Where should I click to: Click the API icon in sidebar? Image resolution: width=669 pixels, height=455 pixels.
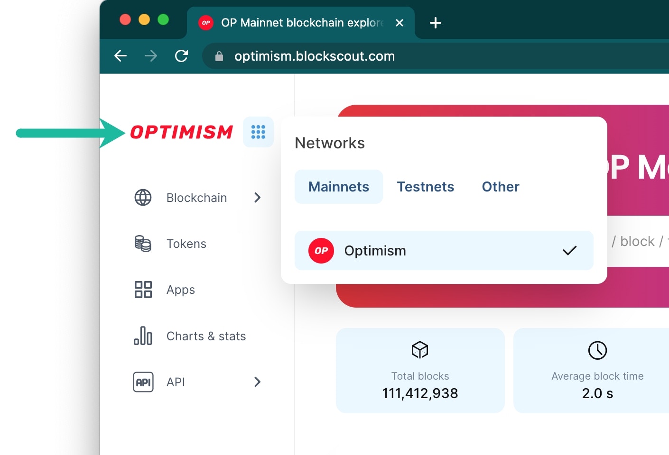pos(143,382)
